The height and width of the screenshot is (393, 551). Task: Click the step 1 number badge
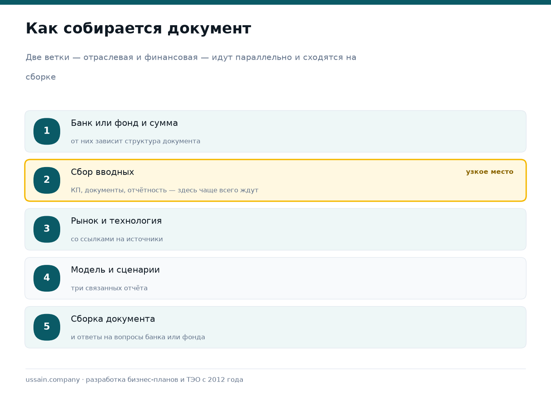[x=47, y=131]
